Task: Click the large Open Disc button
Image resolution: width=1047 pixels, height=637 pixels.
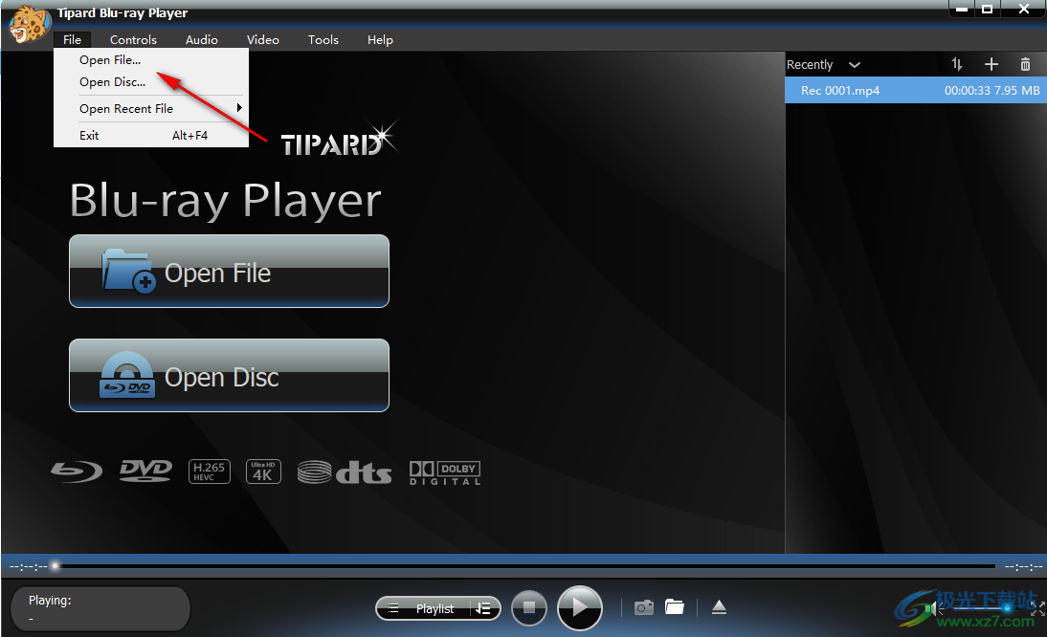Action: (x=229, y=376)
